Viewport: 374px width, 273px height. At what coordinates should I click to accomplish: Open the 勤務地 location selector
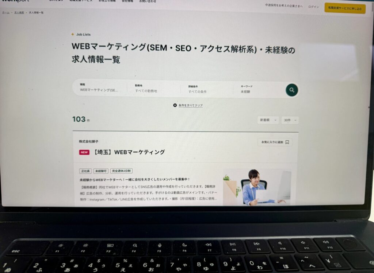(x=154, y=89)
